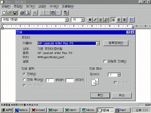Click the collate pages illustration icon
The width and height of the screenshot is (151, 113).
coord(95,82)
